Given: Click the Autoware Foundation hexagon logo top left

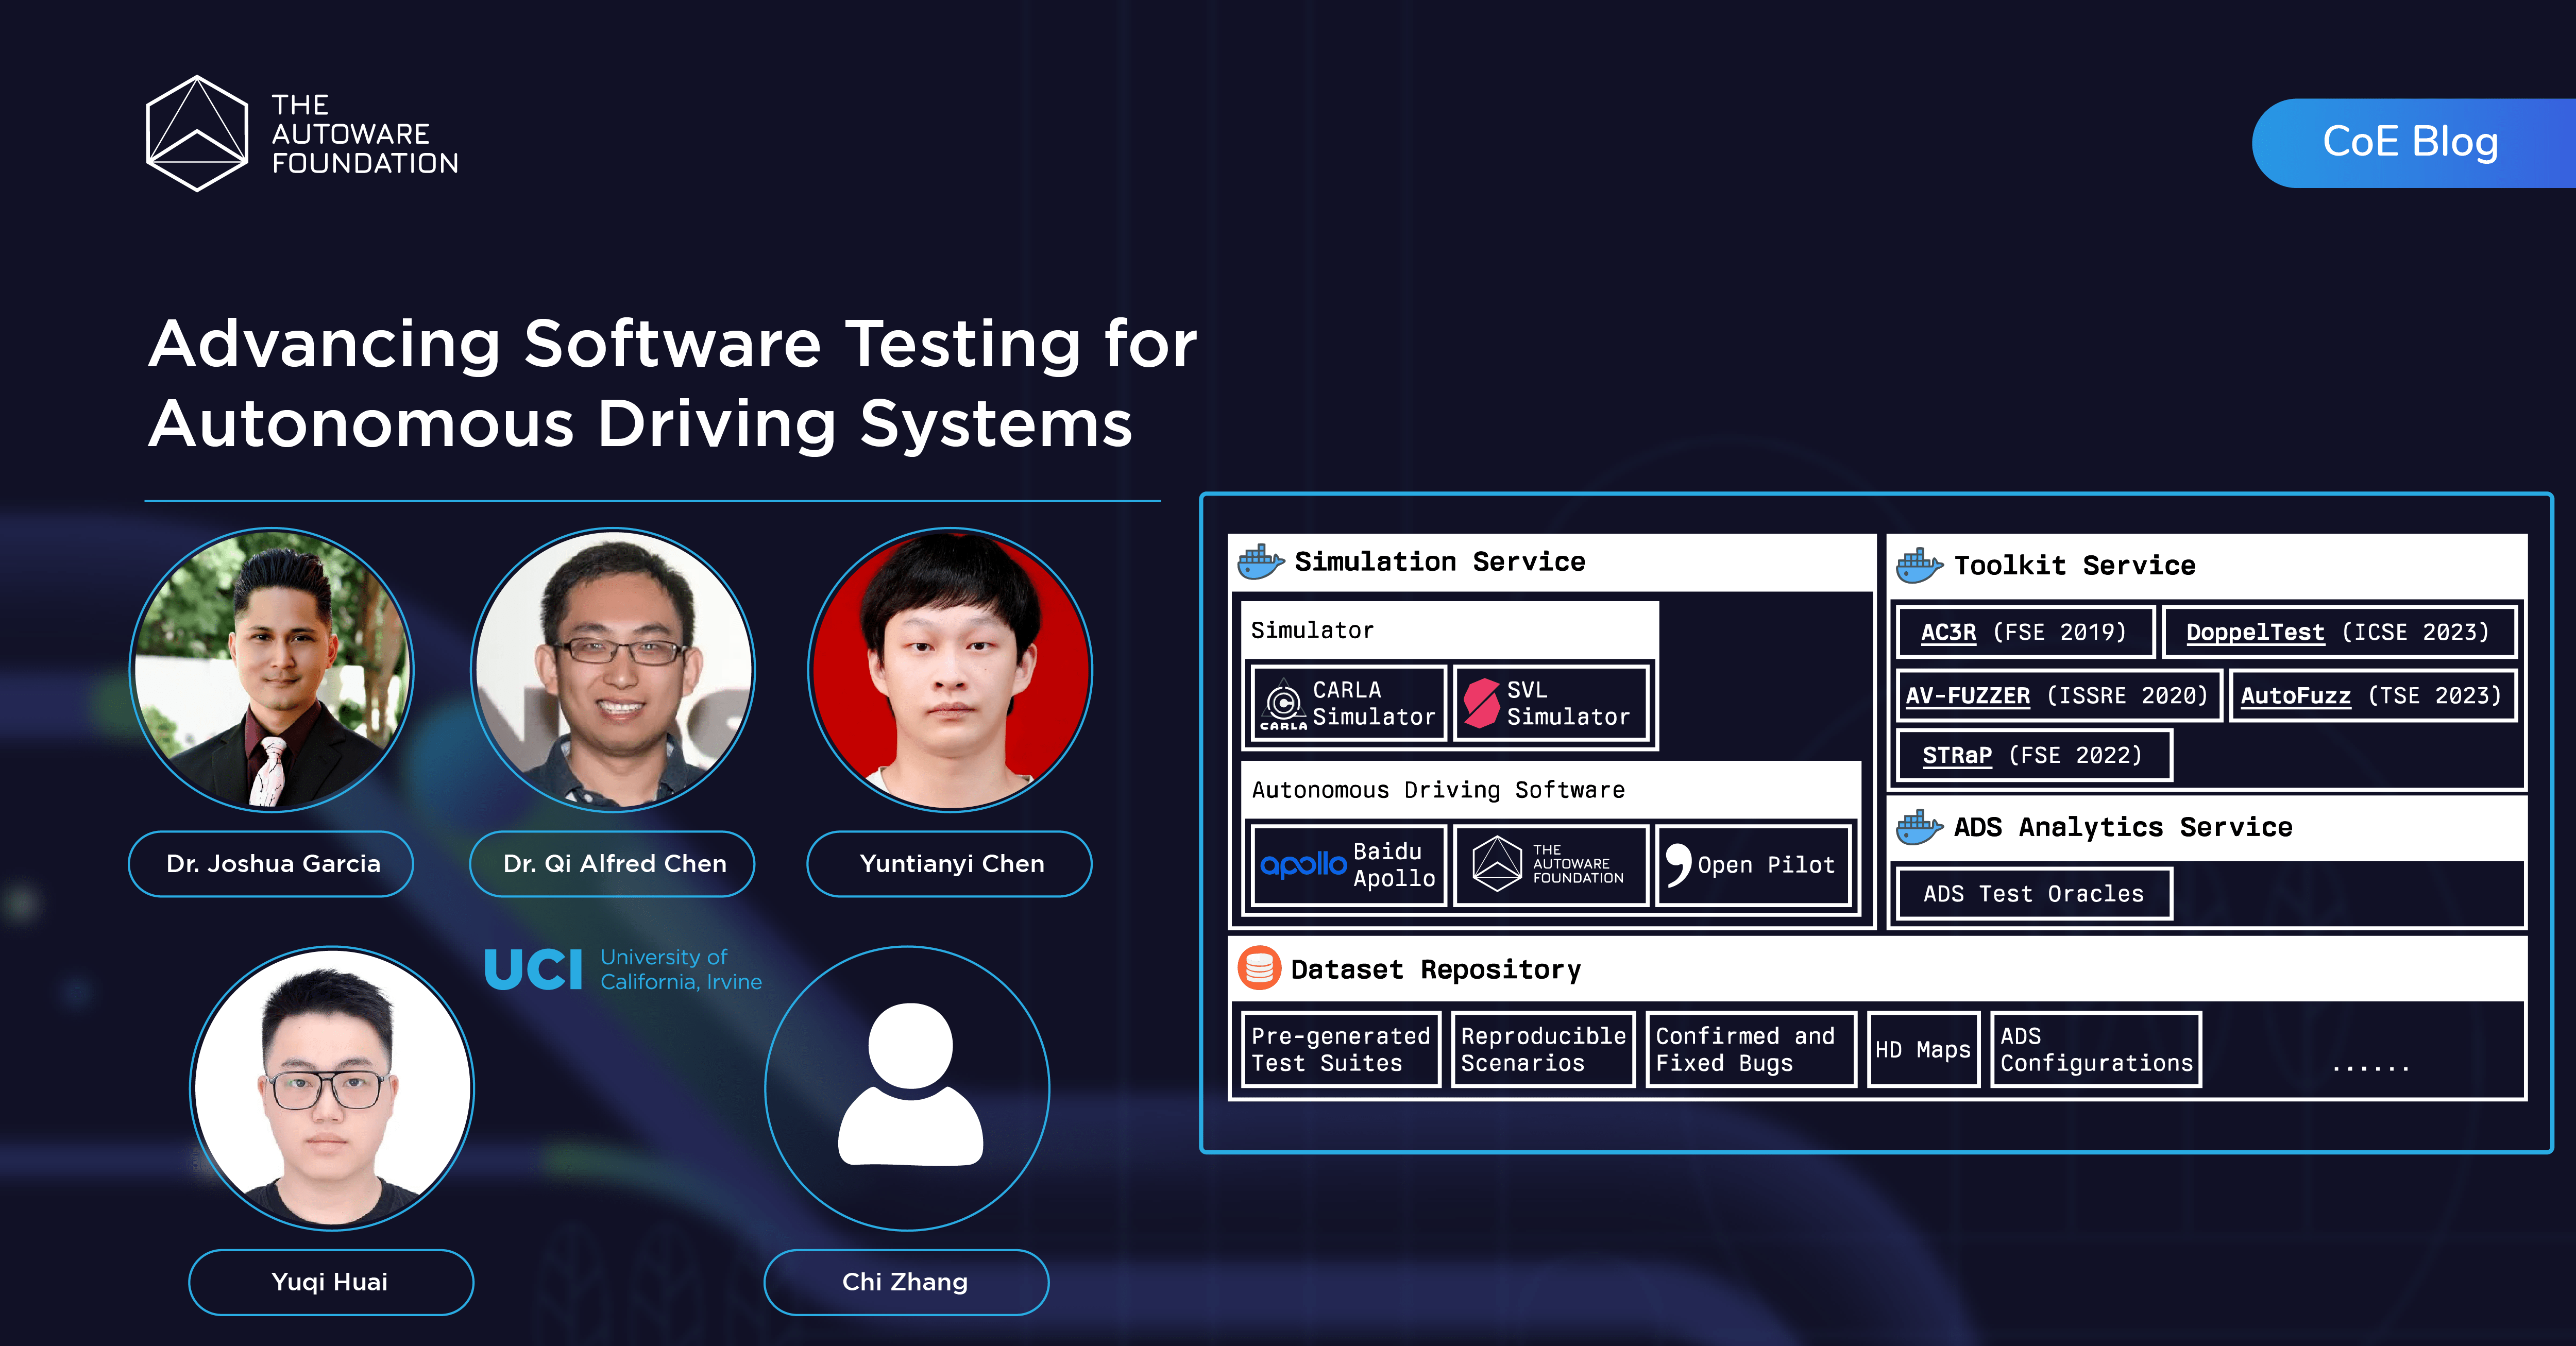Looking at the screenshot, I should tap(198, 133).
